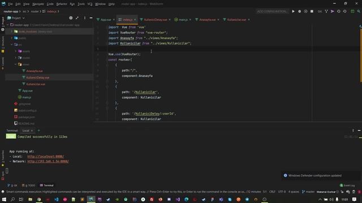Toggle the Commit tool window stripe button
362x203 pixels.
(3, 63)
